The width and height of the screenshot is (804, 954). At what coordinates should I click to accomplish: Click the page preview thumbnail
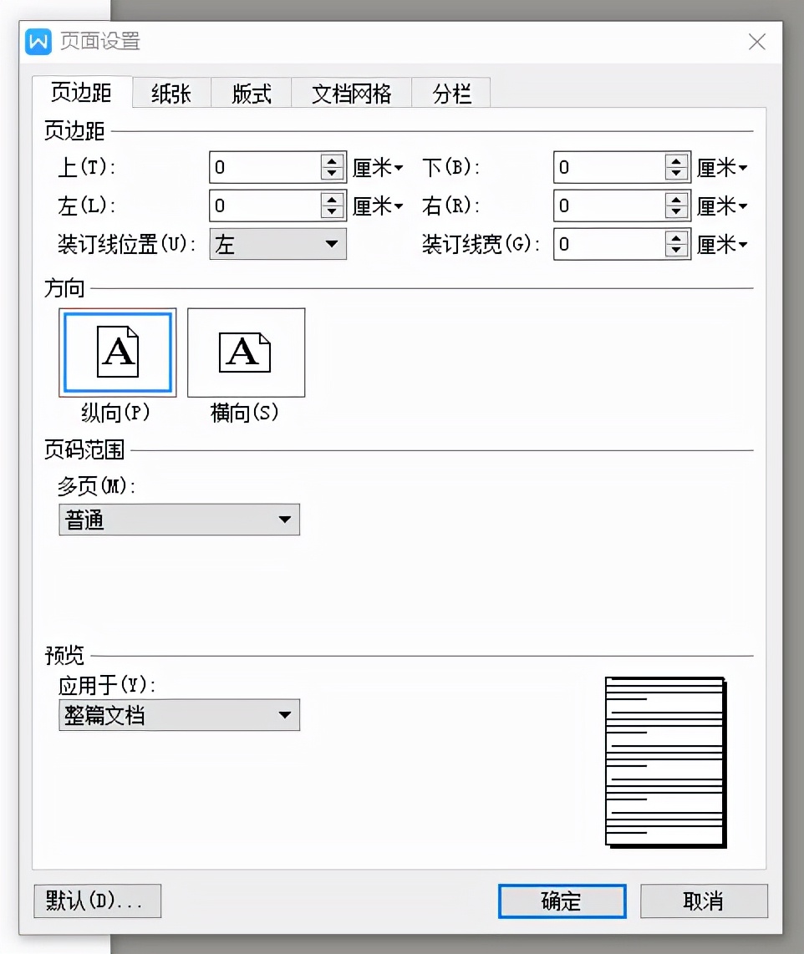[666, 763]
